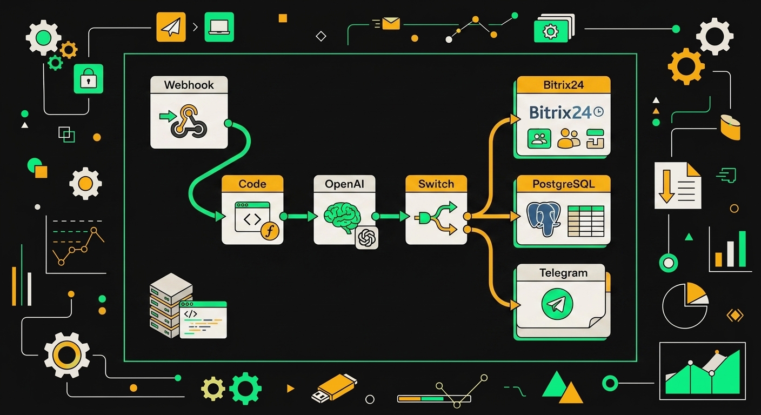This screenshot has height=415, width=761.
Task: Click the large green gear beside the USB drive
Action: click(245, 388)
